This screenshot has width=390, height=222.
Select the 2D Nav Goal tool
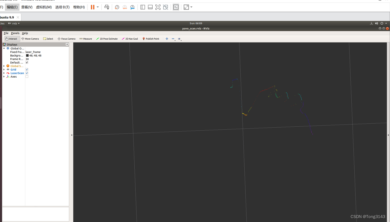point(130,39)
